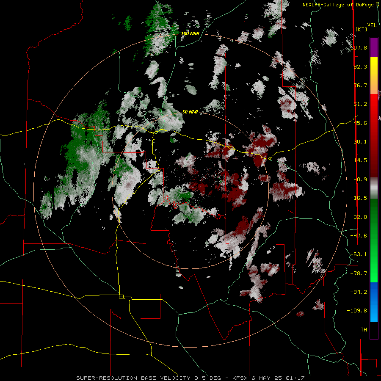Click the -109.8 legend value
Viewport: 381px width, 381px height.
coord(357,311)
